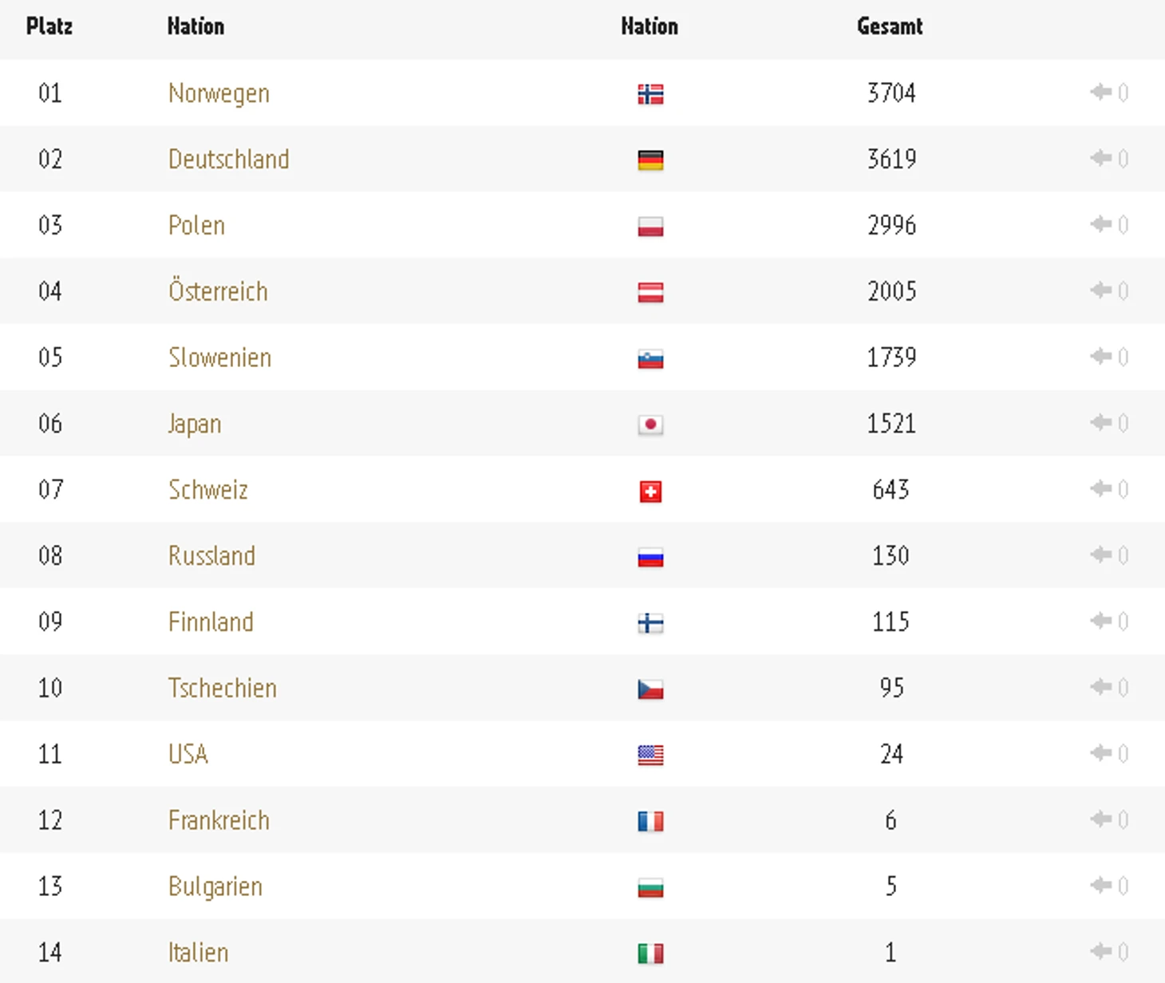Select the Österreich link

click(218, 291)
